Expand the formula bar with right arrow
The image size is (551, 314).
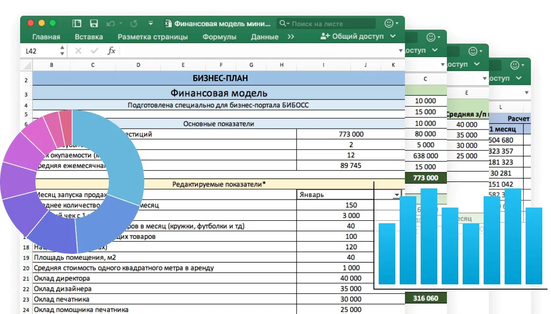[401, 51]
